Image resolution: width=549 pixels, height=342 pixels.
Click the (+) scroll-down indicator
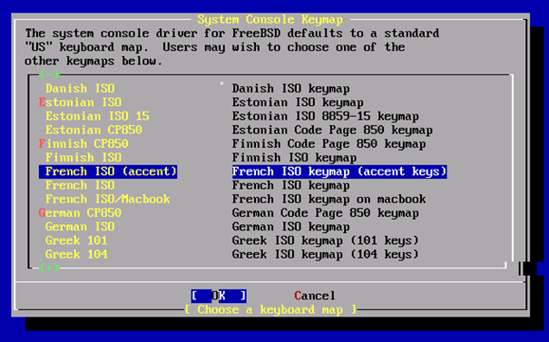pos(49,268)
